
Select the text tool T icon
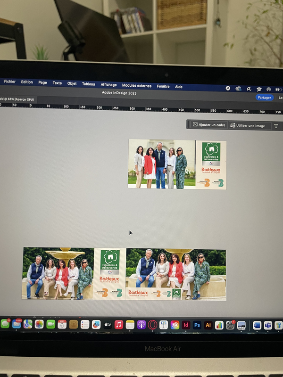coord(276,125)
